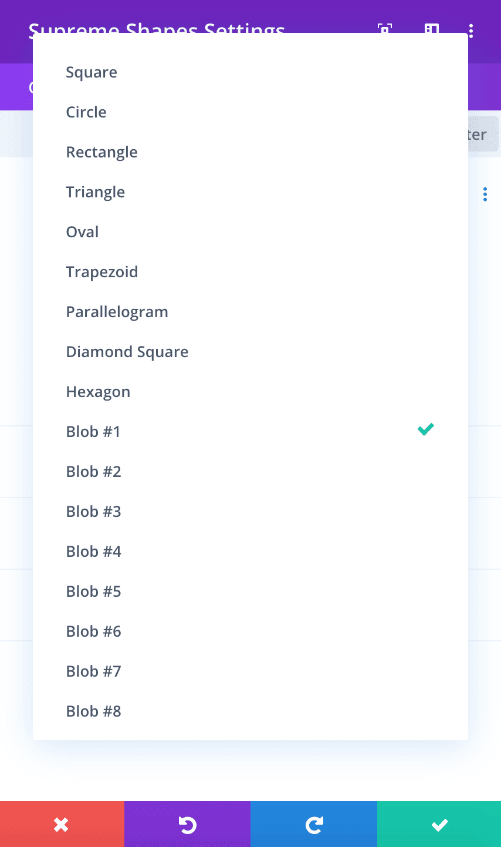This screenshot has height=847, width=501.
Task: Open the blue three-dots section options
Action: [x=485, y=194]
